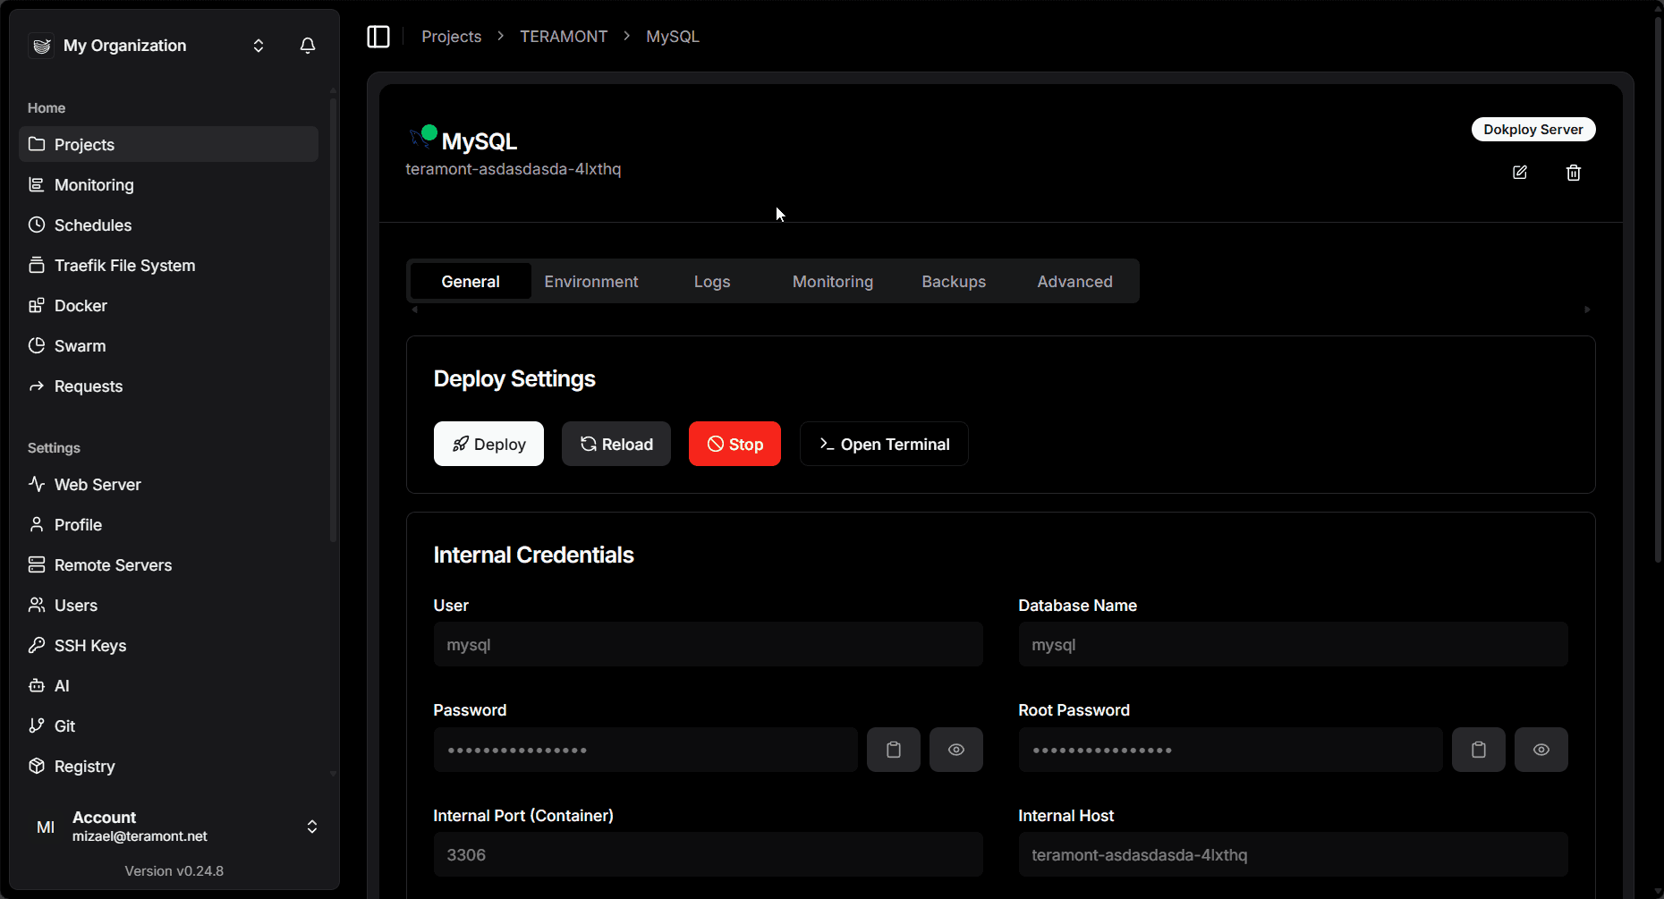Reveal the Root Password with eye icon

pos(1541,750)
